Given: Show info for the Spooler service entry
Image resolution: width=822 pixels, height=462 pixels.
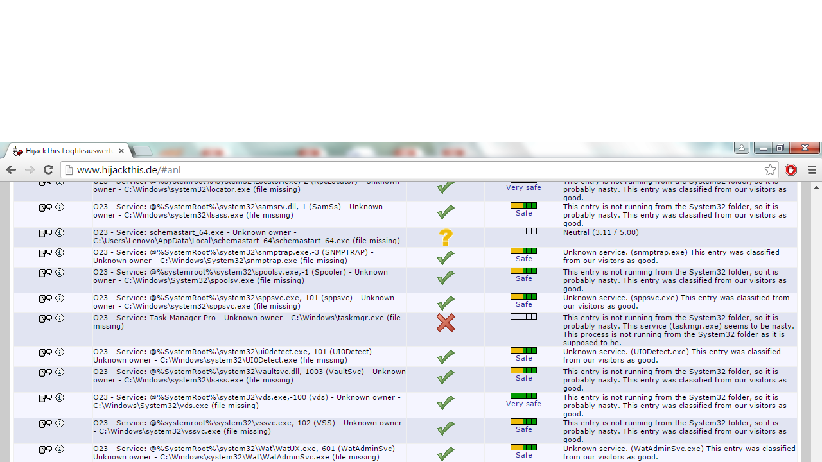Looking at the screenshot, I should tap(60, 273).
